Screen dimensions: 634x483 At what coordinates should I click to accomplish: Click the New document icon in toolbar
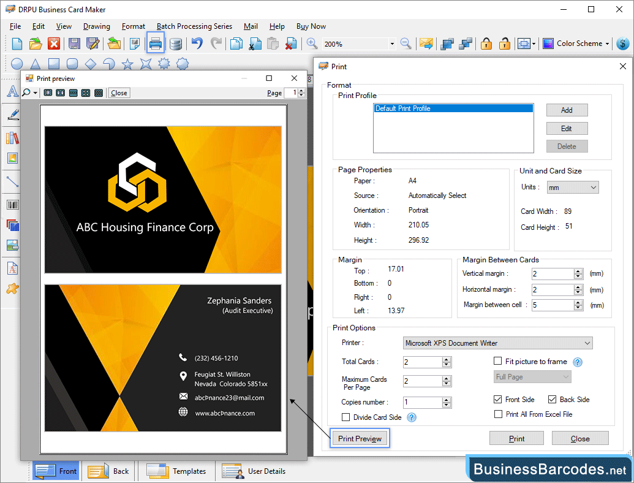17,44
